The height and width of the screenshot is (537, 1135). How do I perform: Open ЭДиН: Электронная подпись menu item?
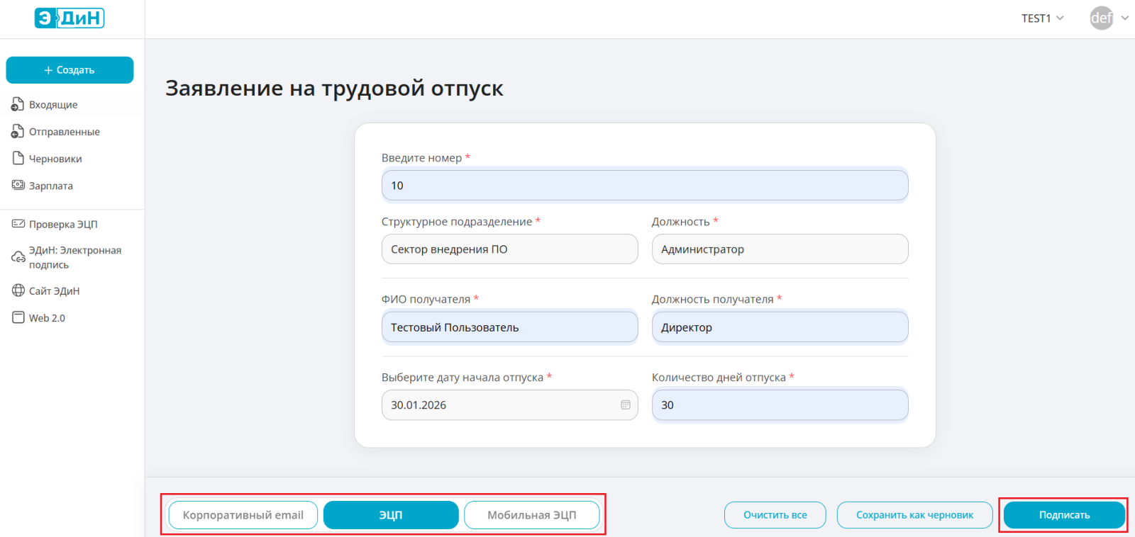pos(74,257)
